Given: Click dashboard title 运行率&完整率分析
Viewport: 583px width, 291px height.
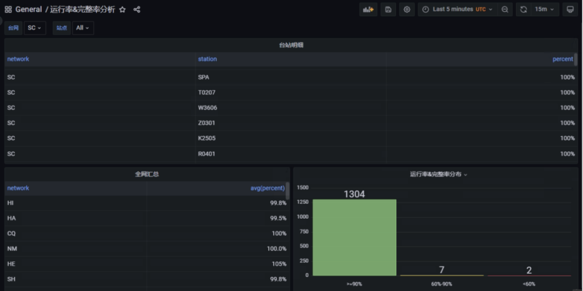Looking at the screenshot, I should [x=83, y=10].
